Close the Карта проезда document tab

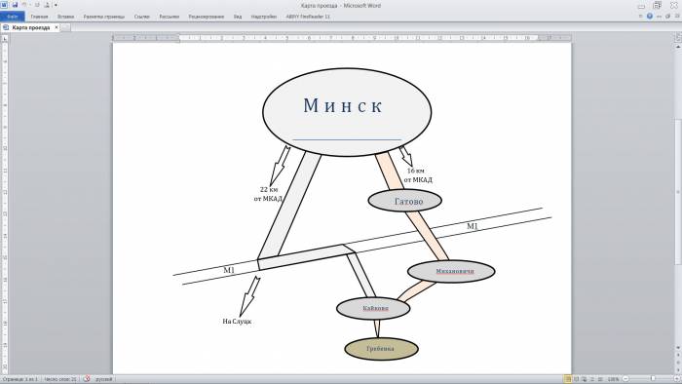coord(57,27)
